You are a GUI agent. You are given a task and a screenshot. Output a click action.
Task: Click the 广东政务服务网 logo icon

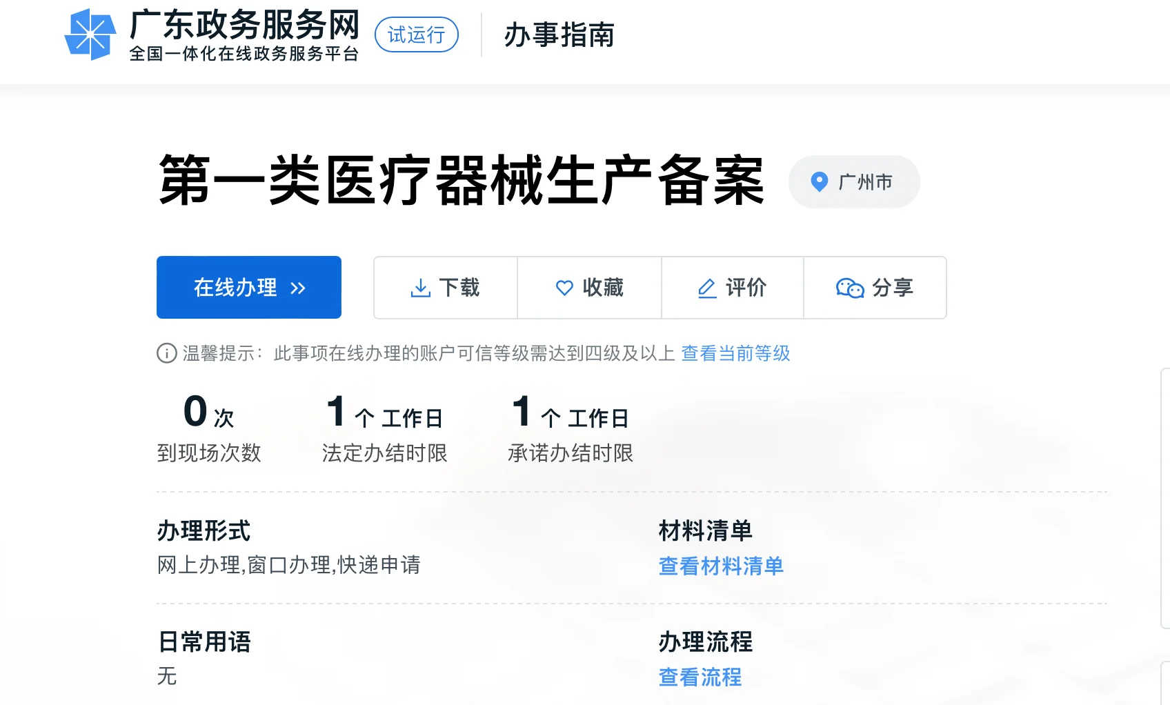(x=90, y=33)
